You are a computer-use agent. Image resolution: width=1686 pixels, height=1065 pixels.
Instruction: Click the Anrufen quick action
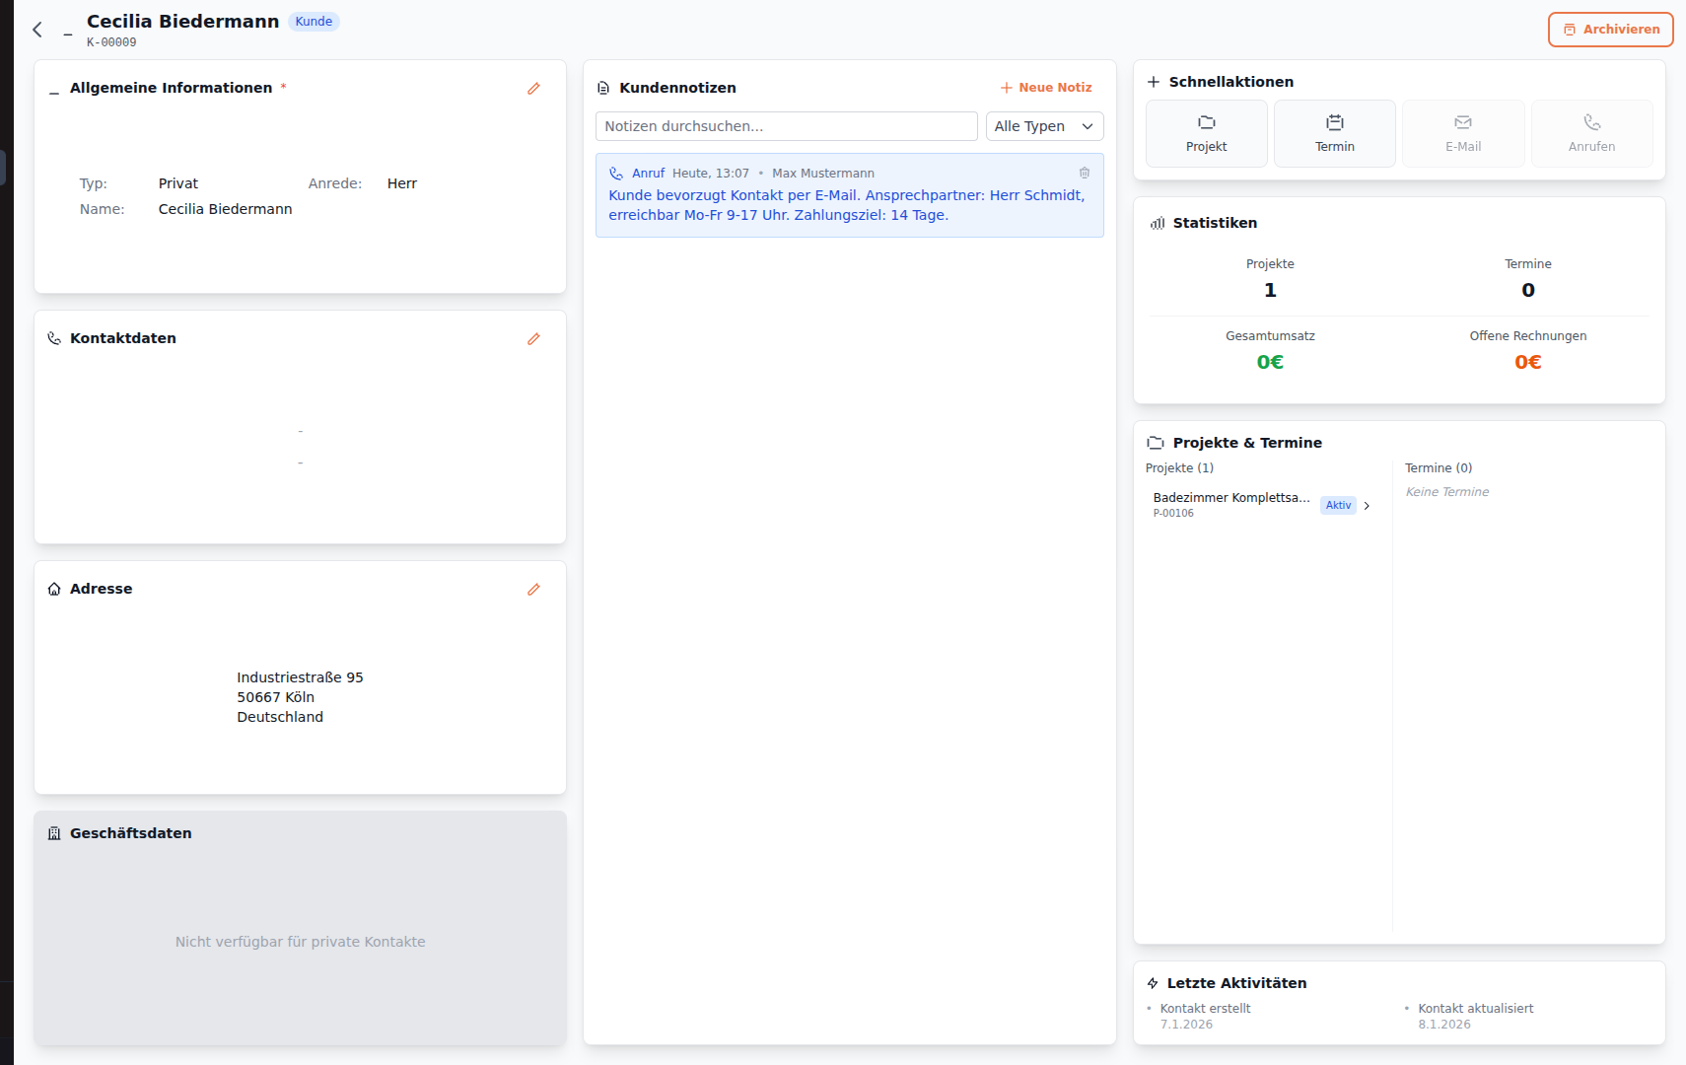tap(1591, 133)
